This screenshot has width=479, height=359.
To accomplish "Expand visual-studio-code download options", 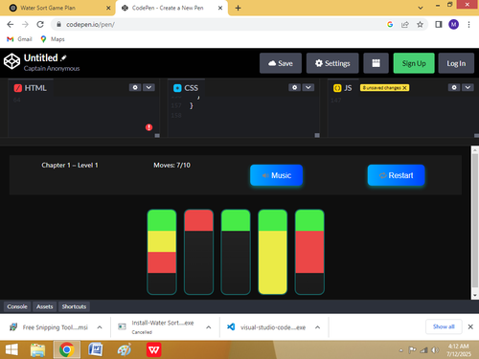I will [x=317, y=327].
